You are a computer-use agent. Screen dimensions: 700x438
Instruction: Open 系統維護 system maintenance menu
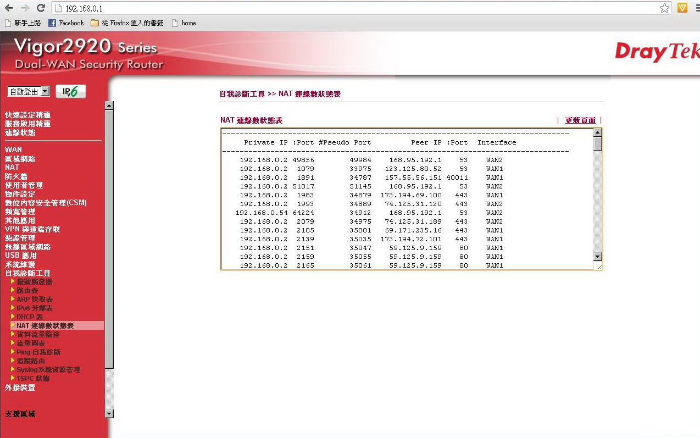pos(20,264)
